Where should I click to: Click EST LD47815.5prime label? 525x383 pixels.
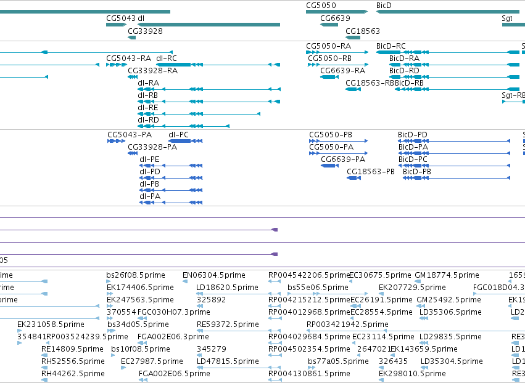[228, 361]
